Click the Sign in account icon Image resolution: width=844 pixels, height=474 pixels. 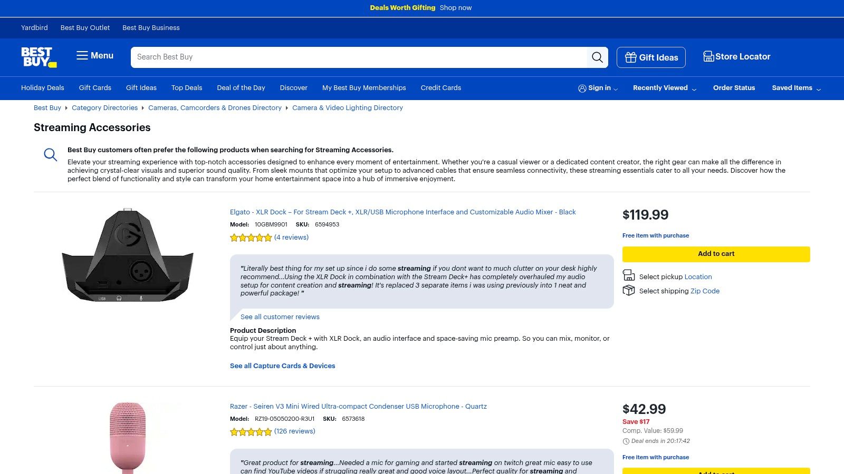point(582,88)
